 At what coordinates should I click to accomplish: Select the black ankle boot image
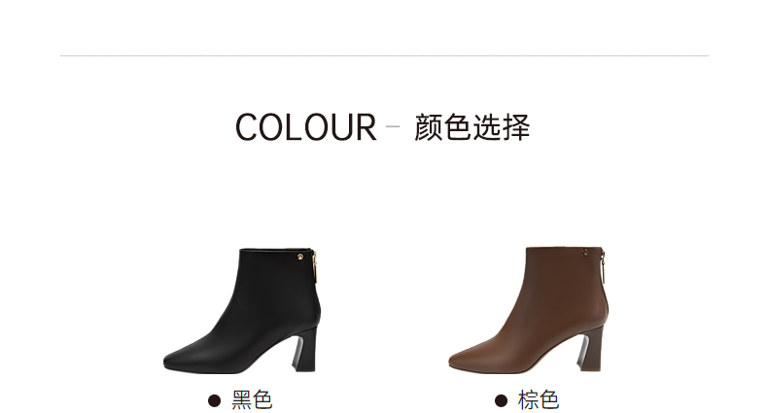242,311
